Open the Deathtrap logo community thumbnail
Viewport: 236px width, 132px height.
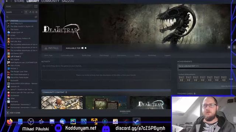pyautogui.click(x=150, y=103)
